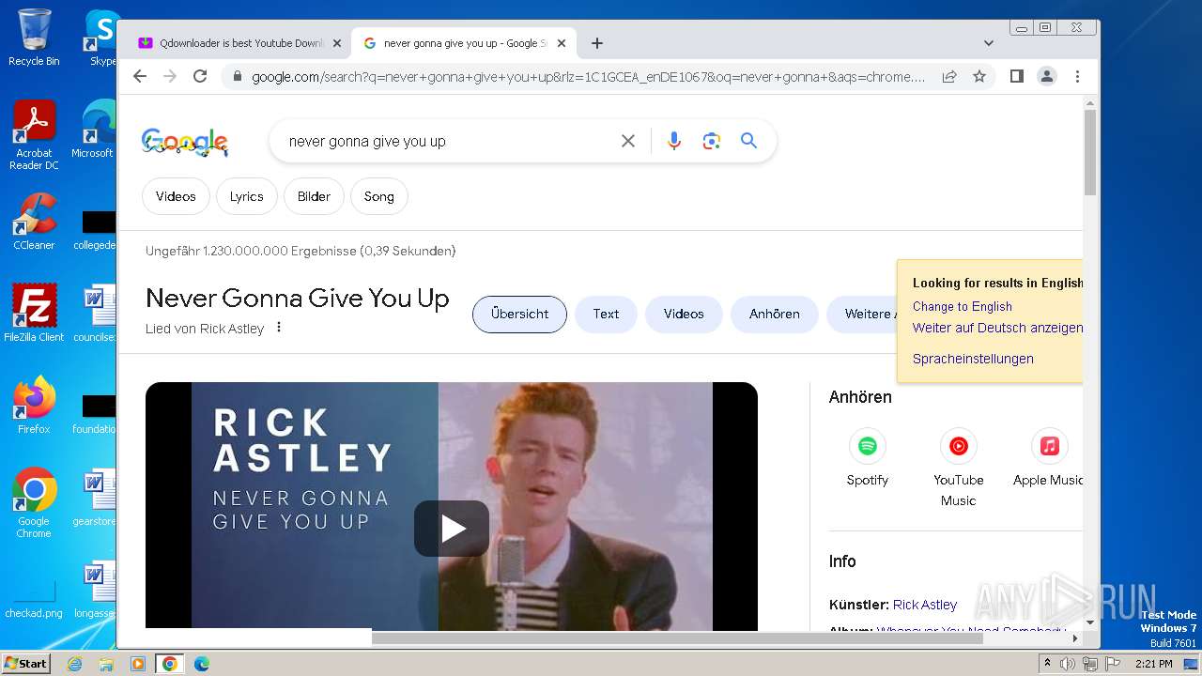Click the address bar URL
Image resolution: width=1202 pixels, height=676 pixels.
tap(589, 77)
